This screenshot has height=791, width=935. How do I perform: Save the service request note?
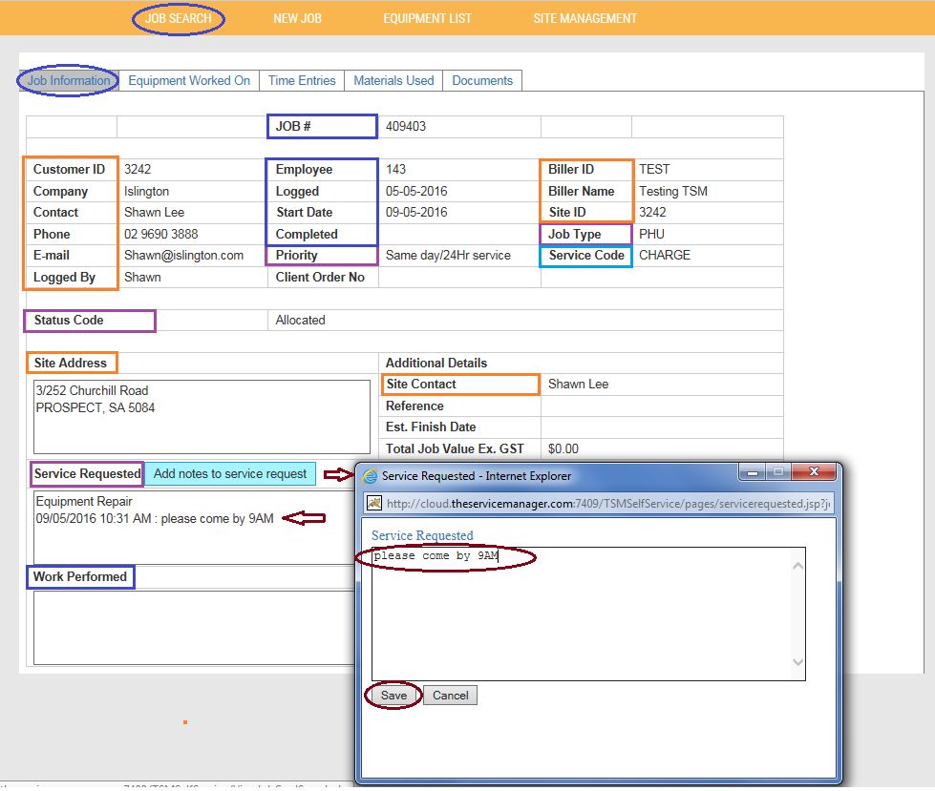pos(393,696)
